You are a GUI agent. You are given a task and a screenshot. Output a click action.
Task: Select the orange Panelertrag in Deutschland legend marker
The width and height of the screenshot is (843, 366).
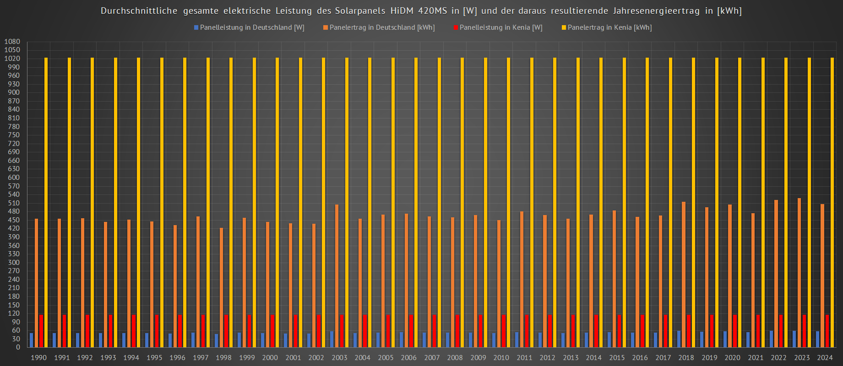[326, 27]
